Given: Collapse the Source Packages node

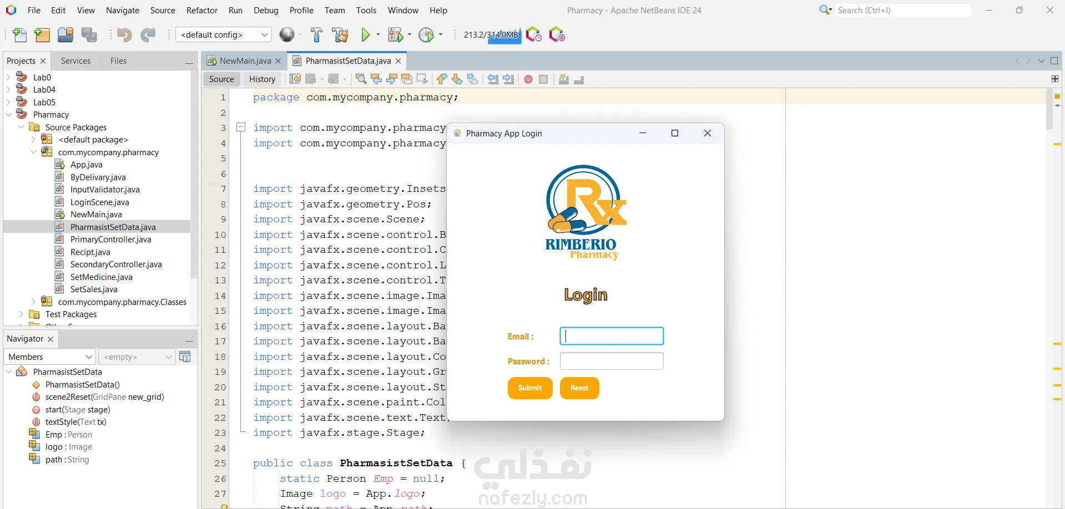Looking at the screenshot, I should [21, 127].
